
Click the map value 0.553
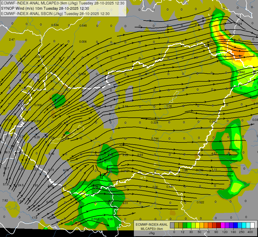[95, 219]
